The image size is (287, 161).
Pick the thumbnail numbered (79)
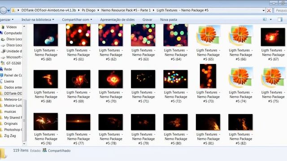point(143,122)
